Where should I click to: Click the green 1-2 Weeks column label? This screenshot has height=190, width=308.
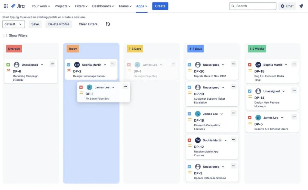tap(257, 49)
